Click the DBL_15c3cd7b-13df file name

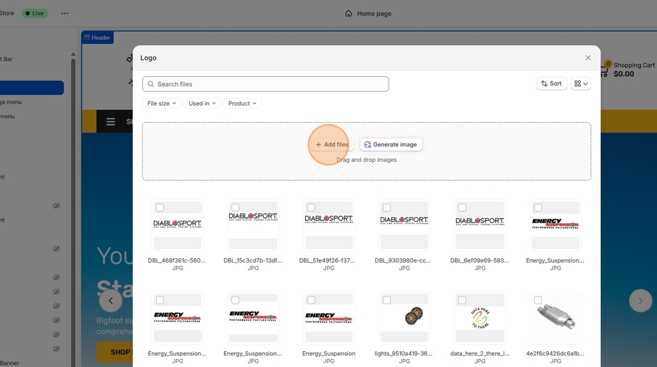(x=253, y=260)
